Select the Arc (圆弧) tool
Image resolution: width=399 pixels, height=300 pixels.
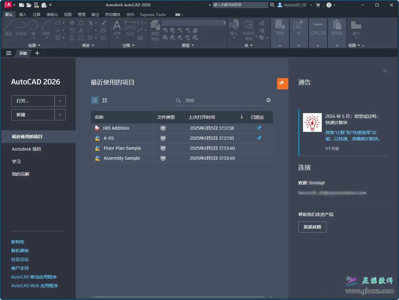[x=47, y=28]
